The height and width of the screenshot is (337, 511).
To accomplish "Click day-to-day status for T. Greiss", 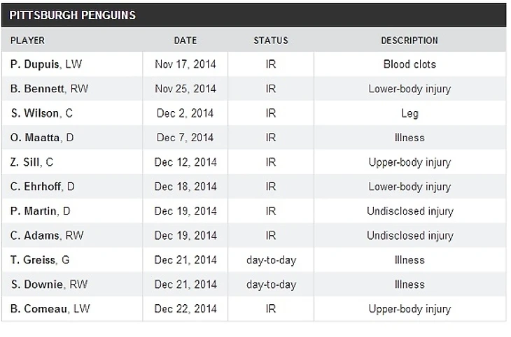I will click(x=271, y=260).
